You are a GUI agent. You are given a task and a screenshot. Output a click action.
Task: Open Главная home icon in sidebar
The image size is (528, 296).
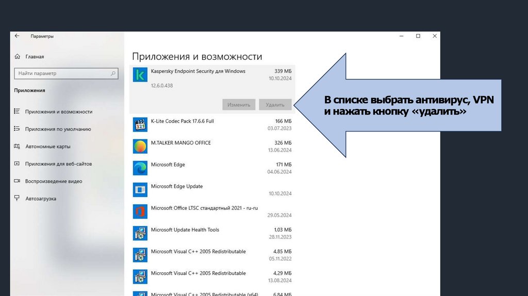(18, 57)
